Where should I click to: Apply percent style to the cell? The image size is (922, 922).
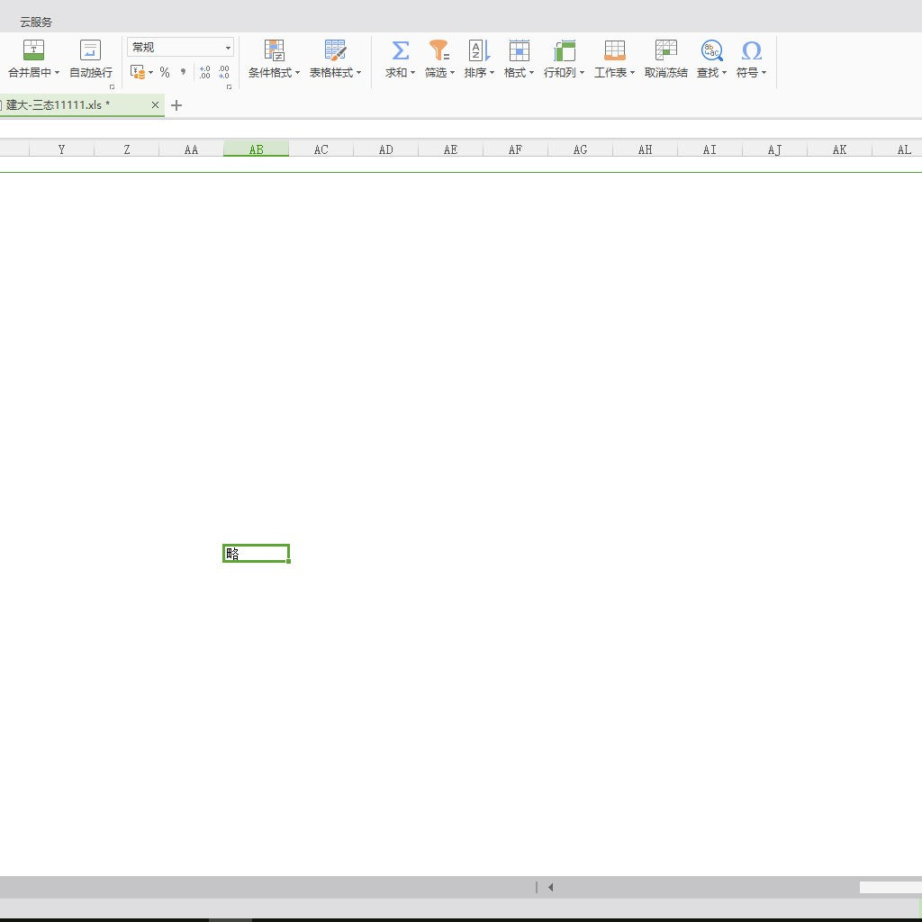coord(165,73)
